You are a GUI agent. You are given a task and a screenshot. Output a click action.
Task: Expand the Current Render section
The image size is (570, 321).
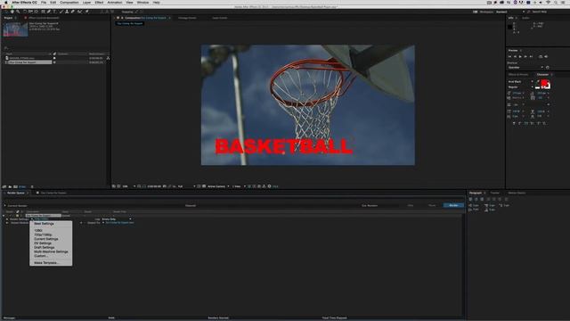point(4,206)
